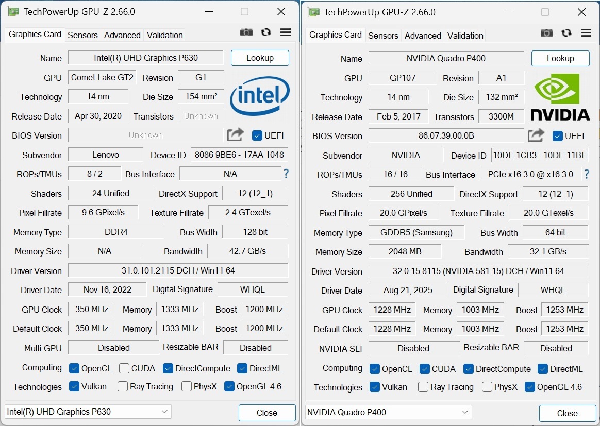Toggle CUDA checkbox in Intel window
The image size is (600, 426).
point(124,368)
